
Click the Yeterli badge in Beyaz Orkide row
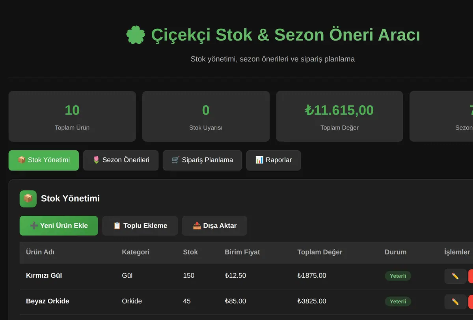tap(398, 301)
